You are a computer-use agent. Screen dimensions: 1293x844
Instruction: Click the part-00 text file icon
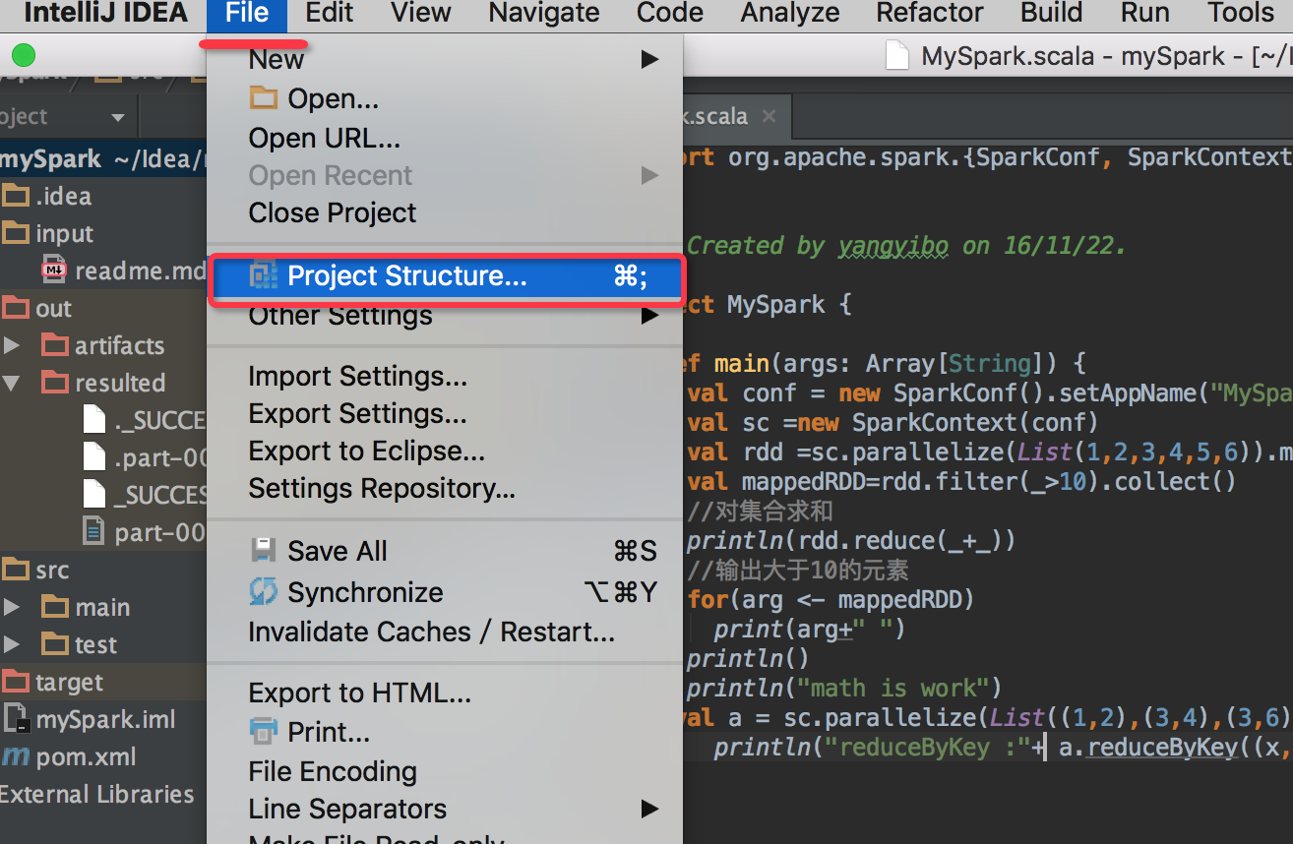click(x=94, y=532)
